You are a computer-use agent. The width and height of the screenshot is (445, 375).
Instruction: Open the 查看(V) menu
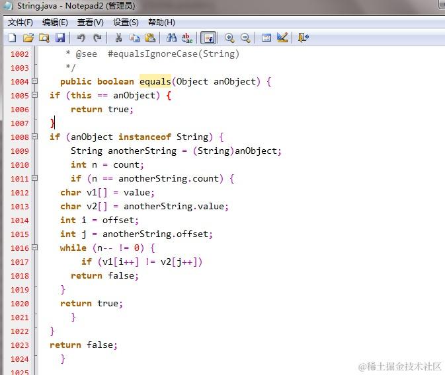[x=90, y=22]
